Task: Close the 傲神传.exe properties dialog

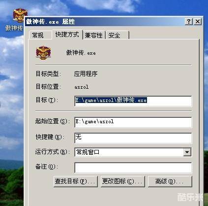Action: (x=198, y=22)
